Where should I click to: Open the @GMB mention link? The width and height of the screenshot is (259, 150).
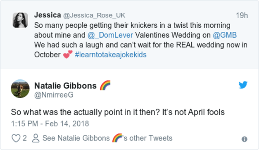coord(225,35)
